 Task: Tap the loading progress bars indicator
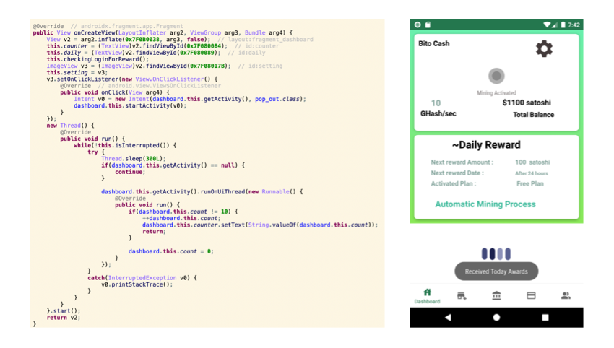pyautogui.click(x=496, y=253)
